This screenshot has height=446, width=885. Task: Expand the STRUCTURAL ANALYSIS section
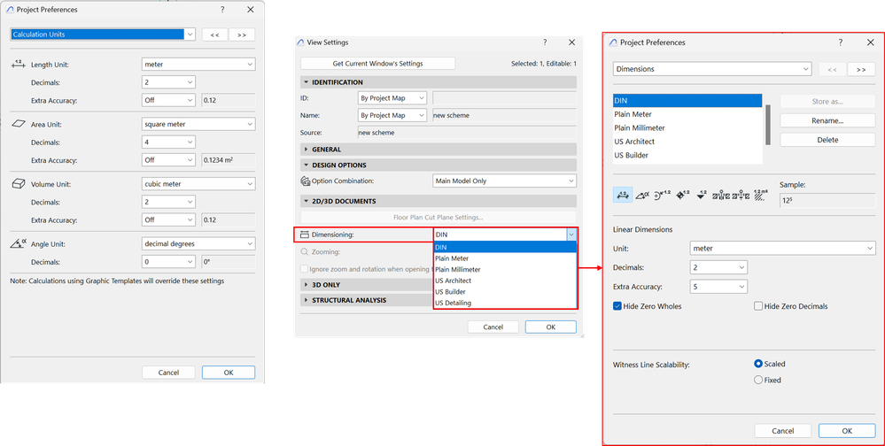[x=367, y=301]
